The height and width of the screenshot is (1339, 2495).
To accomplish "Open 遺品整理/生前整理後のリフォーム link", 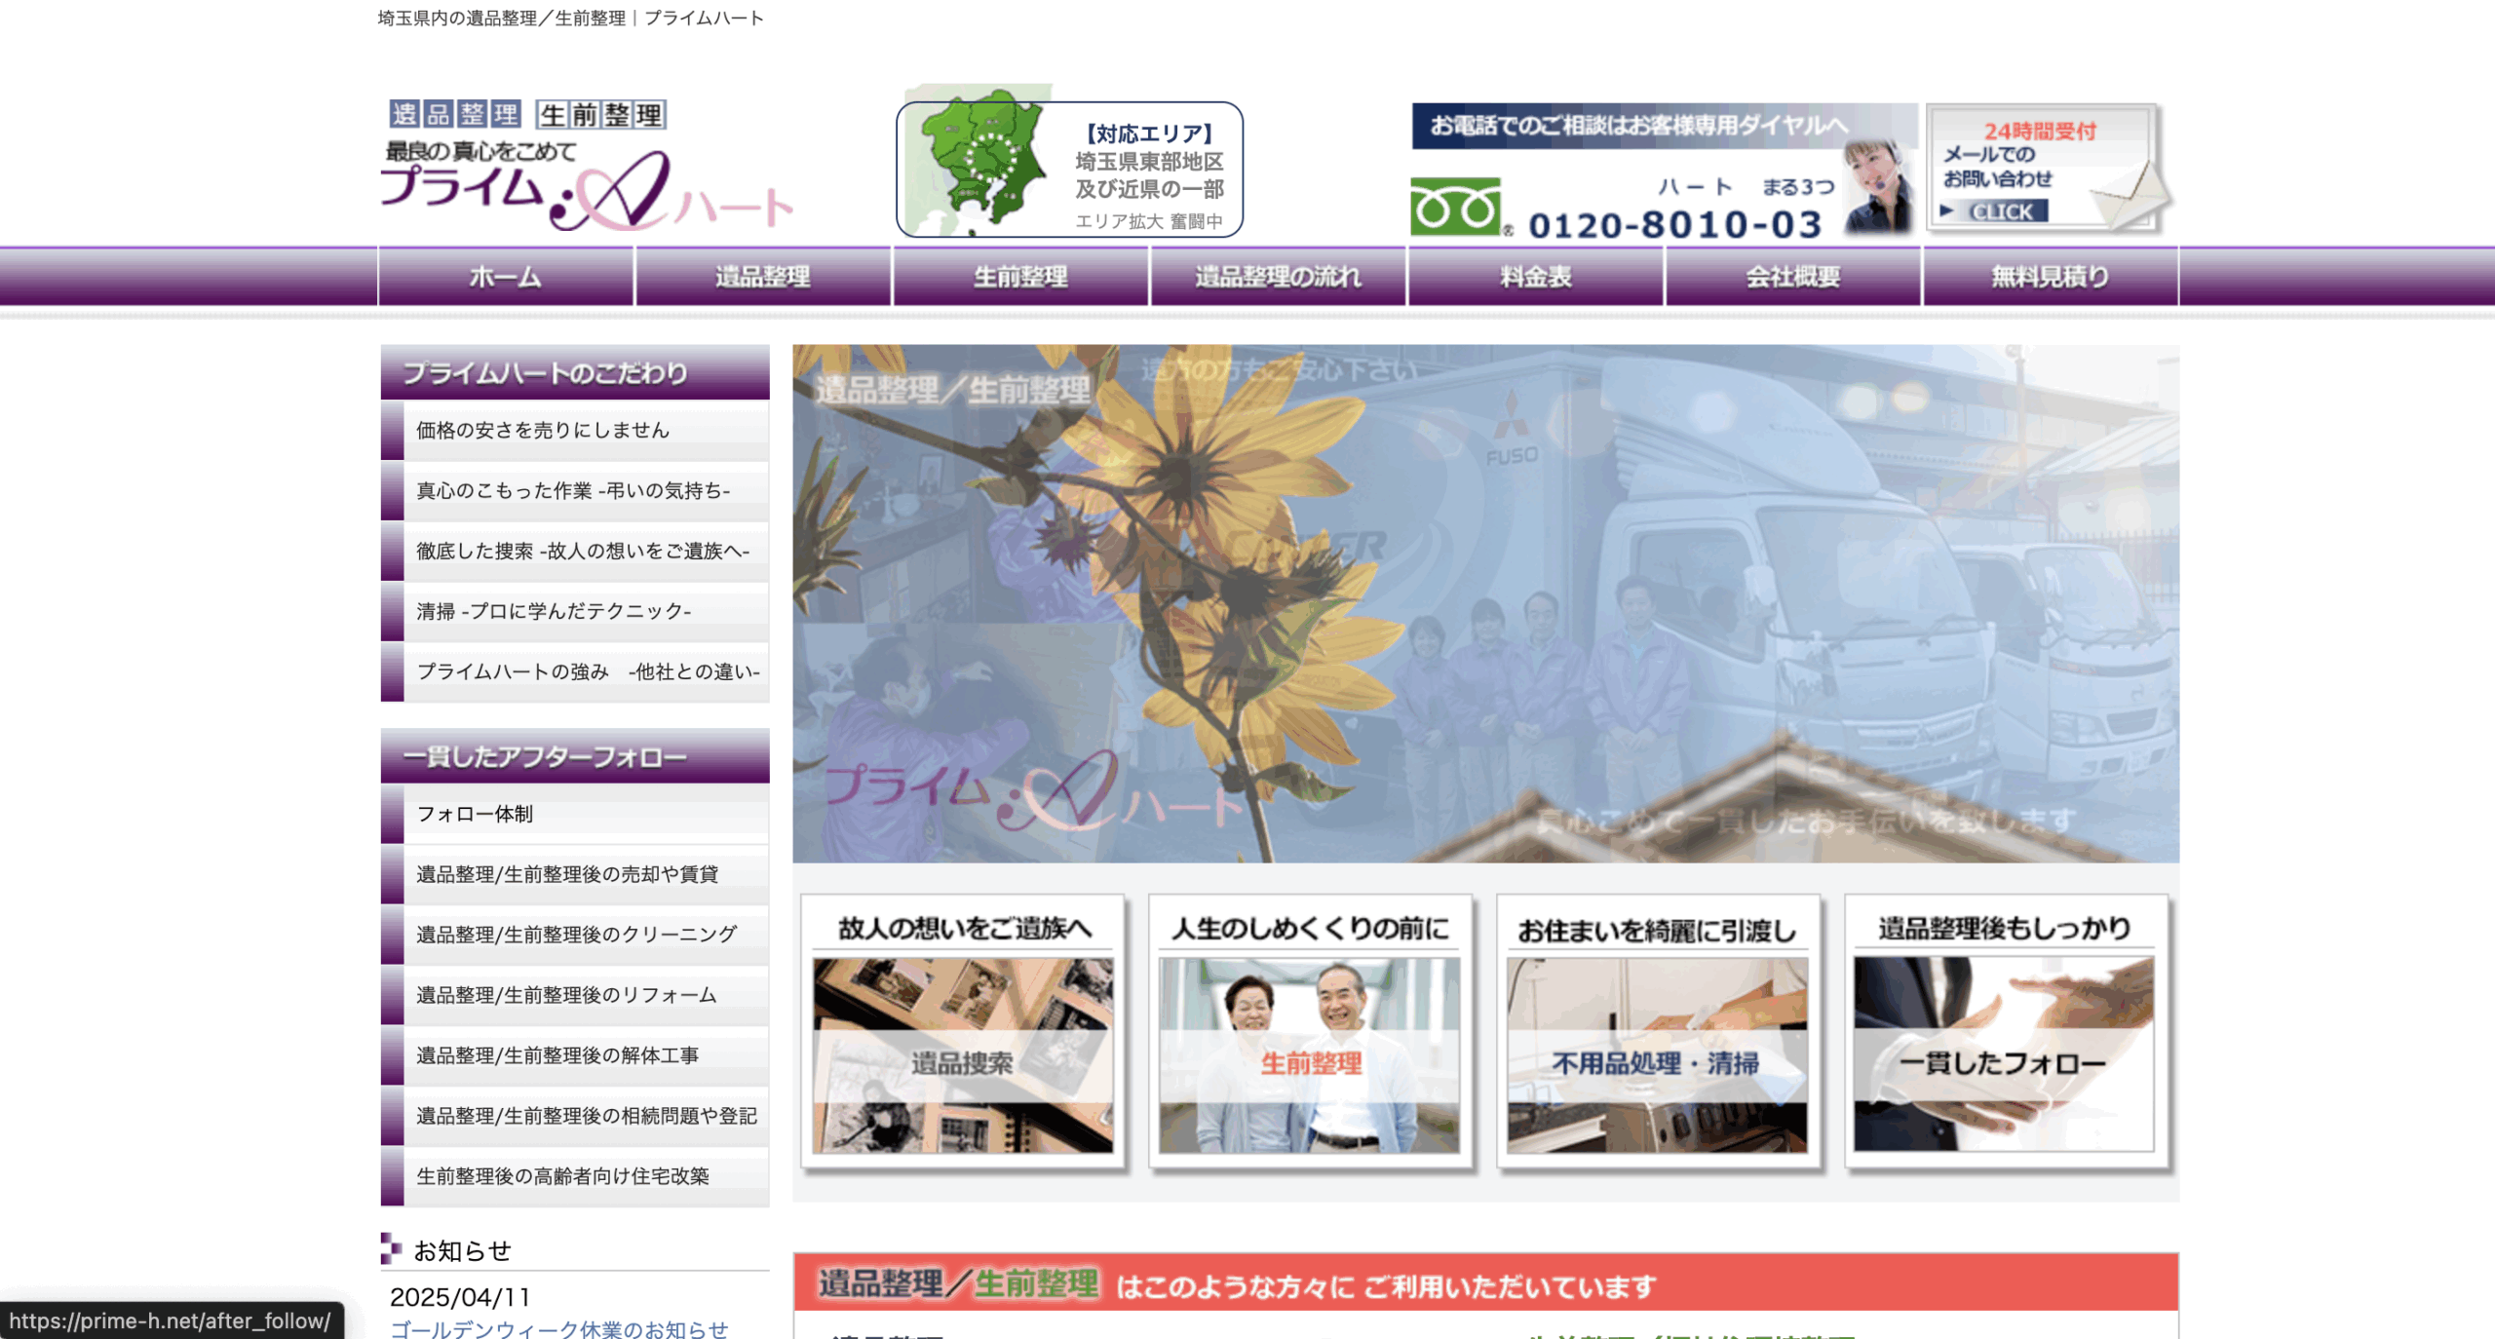I will [x=566, y=996].
